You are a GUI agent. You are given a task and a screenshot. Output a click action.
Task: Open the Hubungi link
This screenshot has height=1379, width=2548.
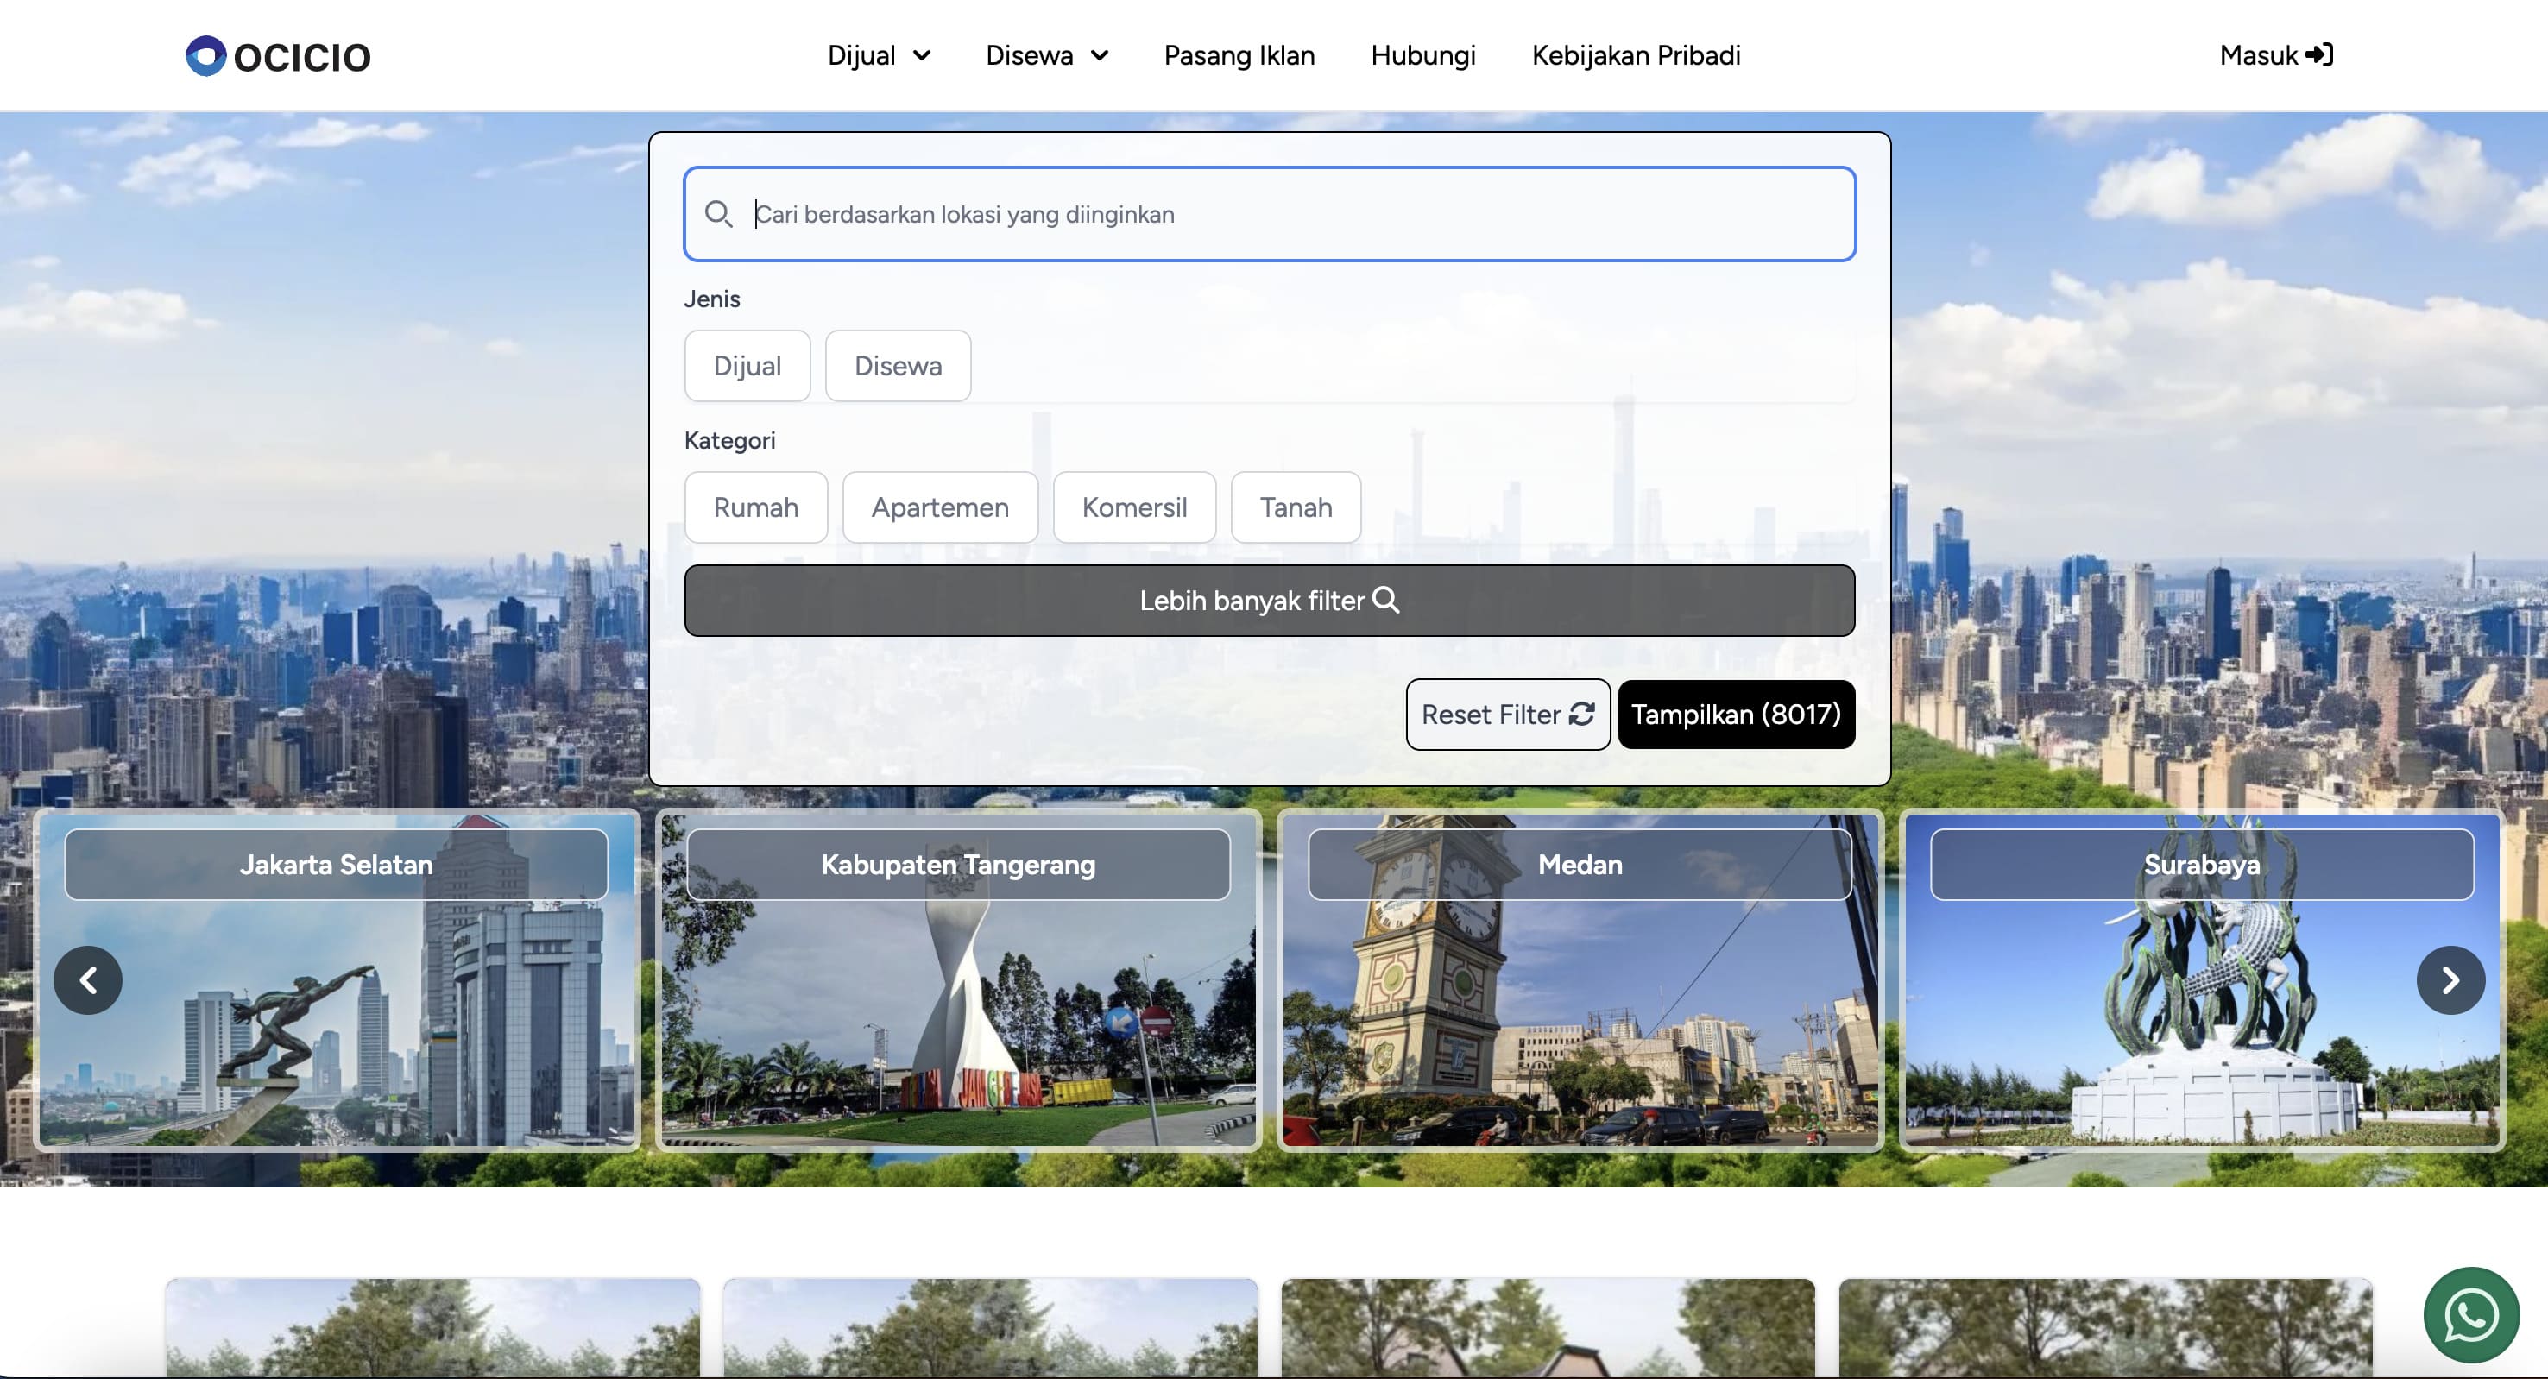click(1422, 55)
